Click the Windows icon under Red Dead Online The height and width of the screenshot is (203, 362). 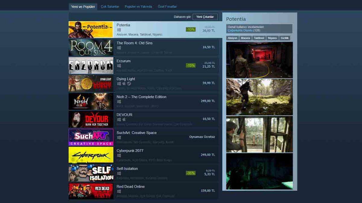click(118, 192)
